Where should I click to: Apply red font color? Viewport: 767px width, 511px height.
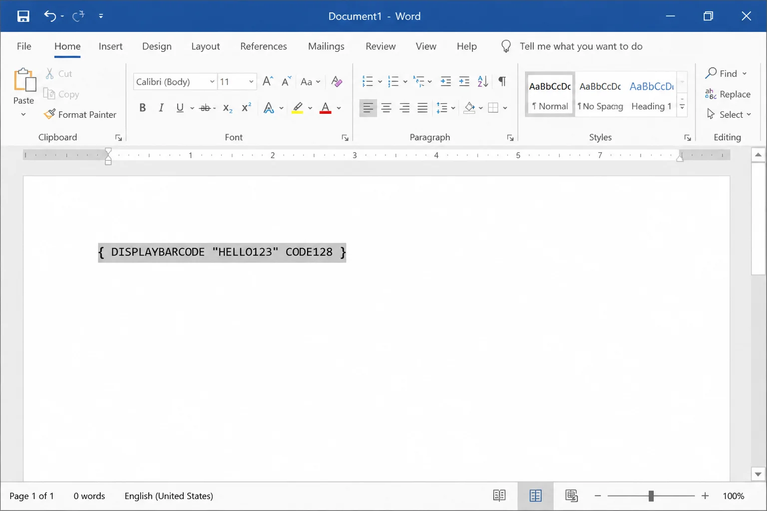coord(326,108)
